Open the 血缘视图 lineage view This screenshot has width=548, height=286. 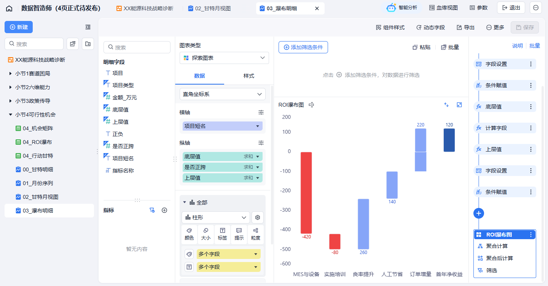coord(443,8)
